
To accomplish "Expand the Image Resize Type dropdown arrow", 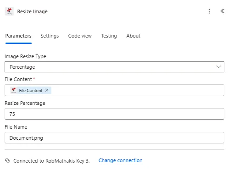I will (x=218, y=67).
